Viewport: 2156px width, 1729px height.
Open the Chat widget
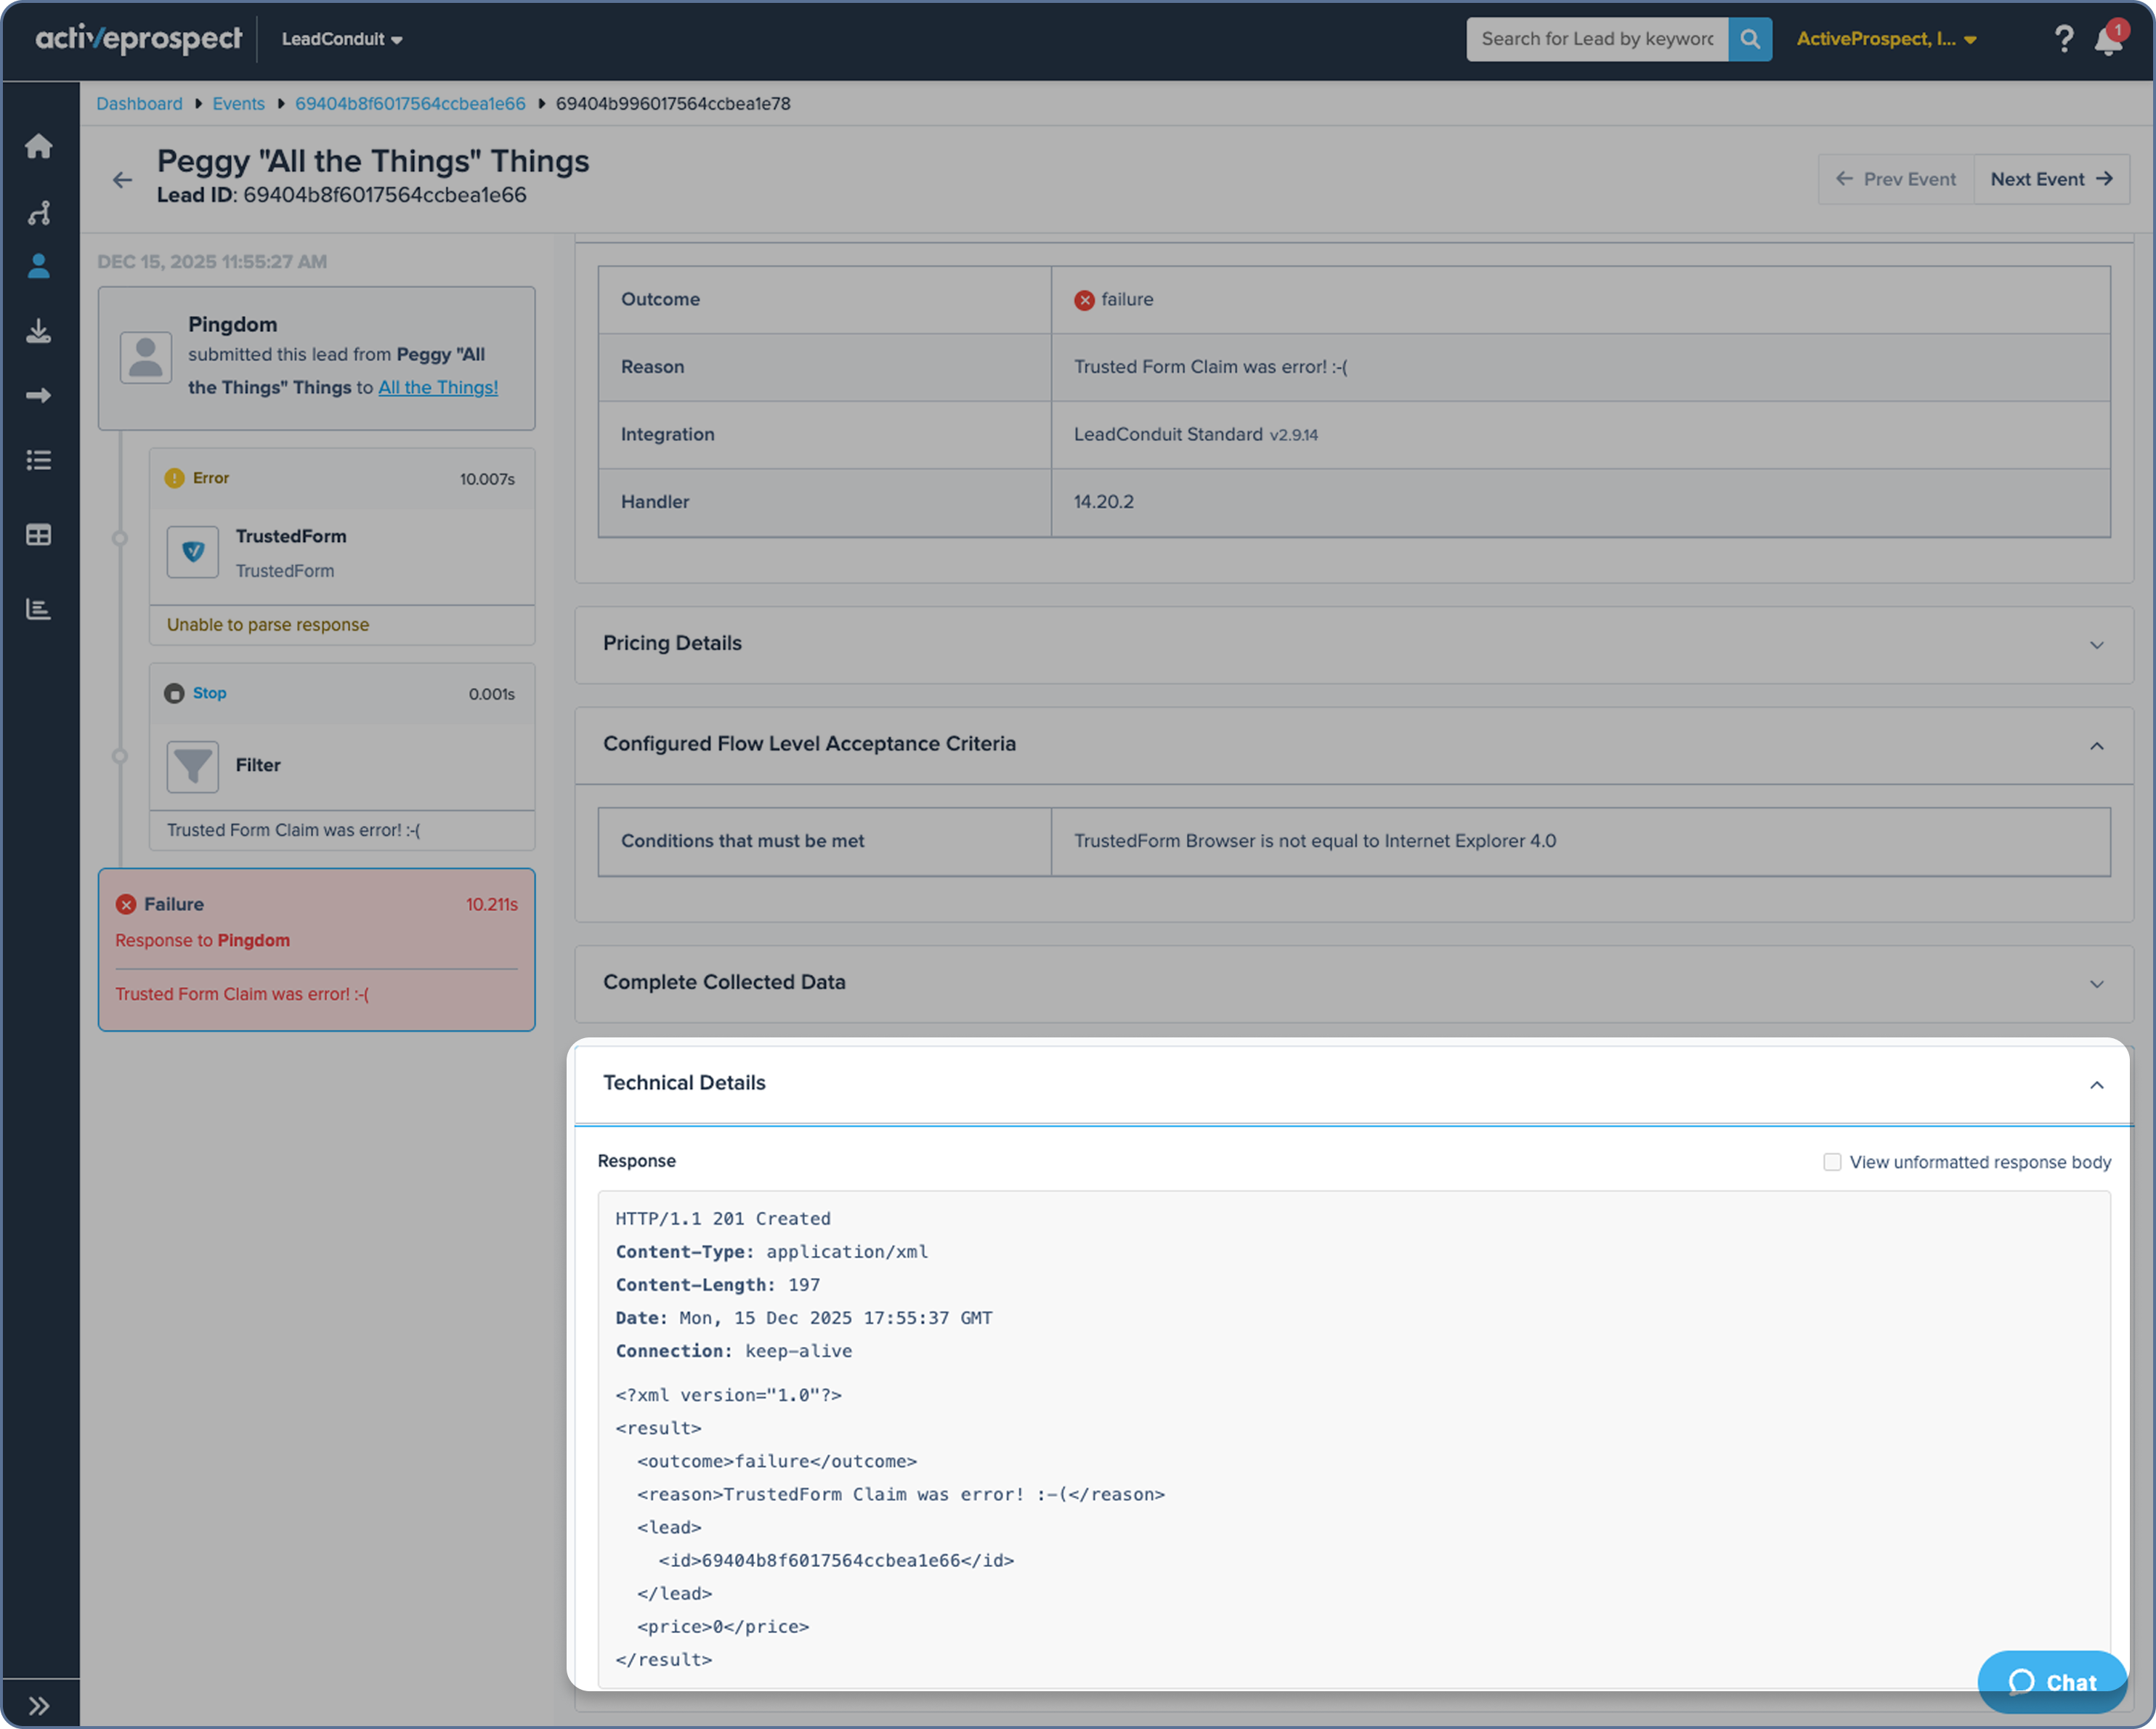click(x=2052, y=1682)
